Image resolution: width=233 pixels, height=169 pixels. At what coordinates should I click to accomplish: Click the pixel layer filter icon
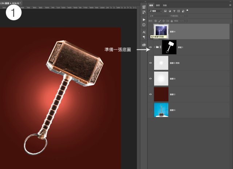point(165,11)
